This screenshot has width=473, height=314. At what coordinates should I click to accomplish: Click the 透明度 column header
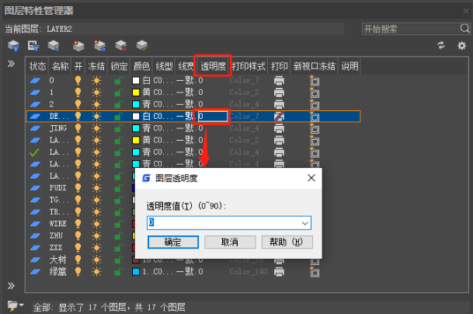point(213,65)
